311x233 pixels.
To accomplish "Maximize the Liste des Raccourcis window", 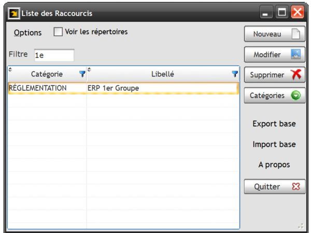I will click(x=282, y=12).
